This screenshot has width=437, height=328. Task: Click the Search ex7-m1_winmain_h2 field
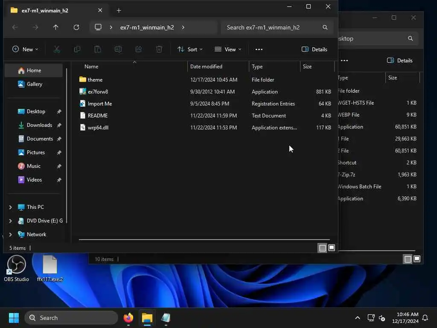[277, 27]
